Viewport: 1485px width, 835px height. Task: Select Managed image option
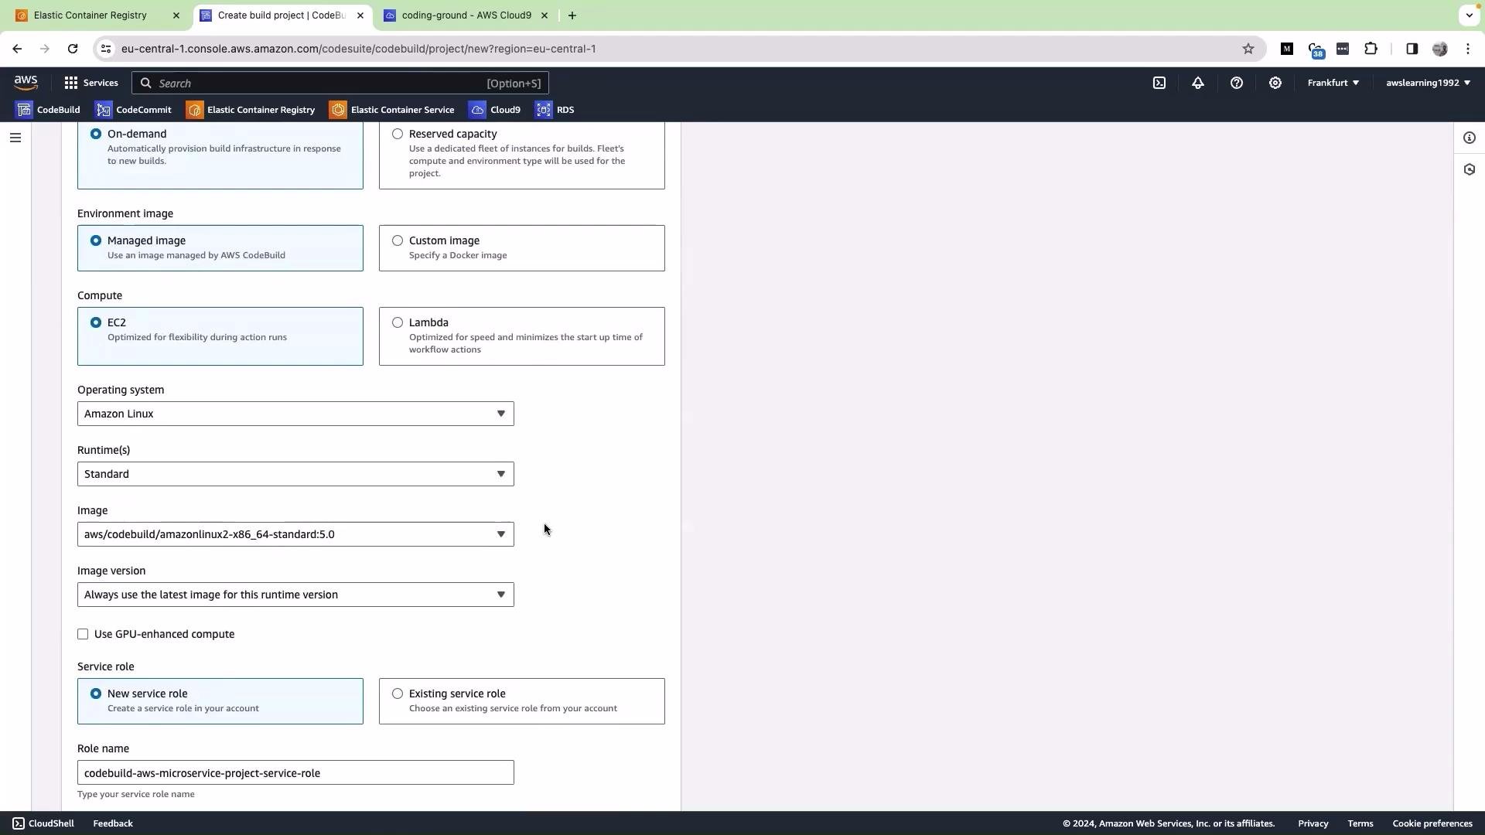[96, 240]
